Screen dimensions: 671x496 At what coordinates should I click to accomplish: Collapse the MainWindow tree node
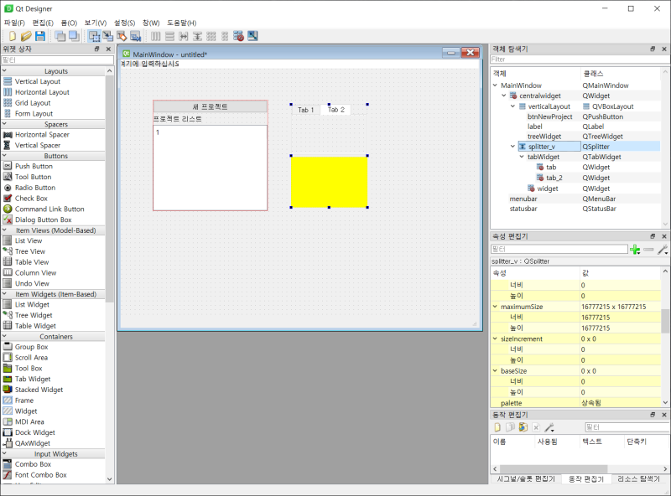[x=495, y=85]
